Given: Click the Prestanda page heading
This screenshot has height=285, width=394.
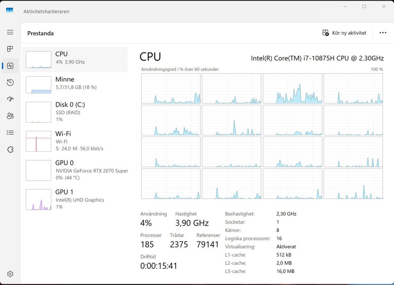Looking at the screenshot, I should coord(41,33).
